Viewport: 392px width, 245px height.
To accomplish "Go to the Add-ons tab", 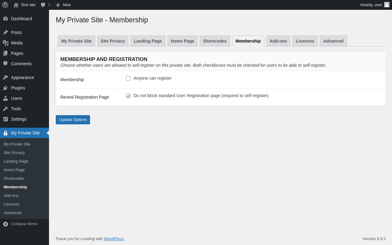I will [x=278, y=41].
